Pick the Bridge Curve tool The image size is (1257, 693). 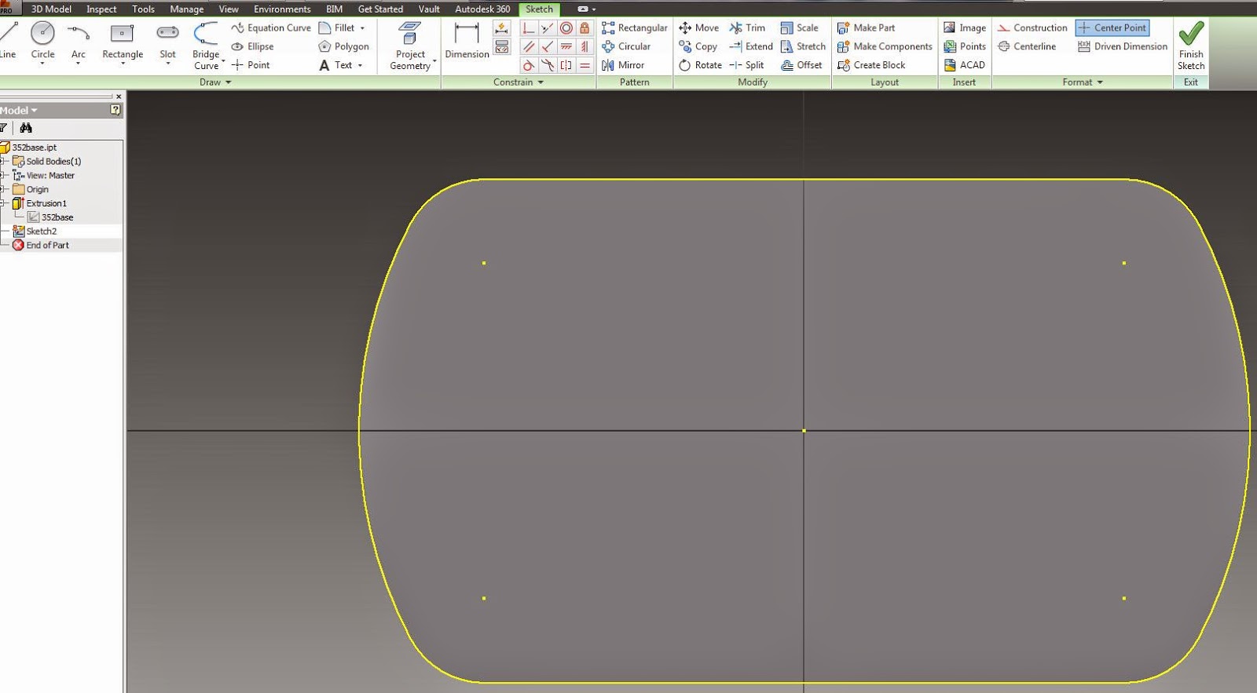click(x=206, y=46)
